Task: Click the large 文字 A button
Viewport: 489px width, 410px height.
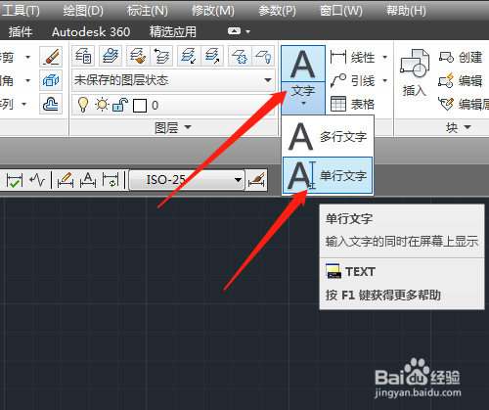Action: [x=303, y=64]
